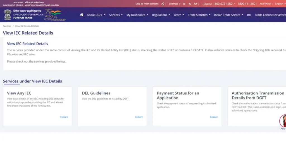The width and height of the screenshot is (286, 143).
Task: Decrease font size with A- icon
Action: [x=184, y=4]
